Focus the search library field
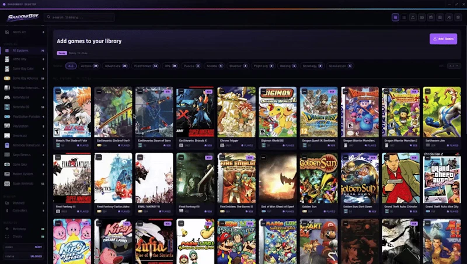 pos(79,17)
